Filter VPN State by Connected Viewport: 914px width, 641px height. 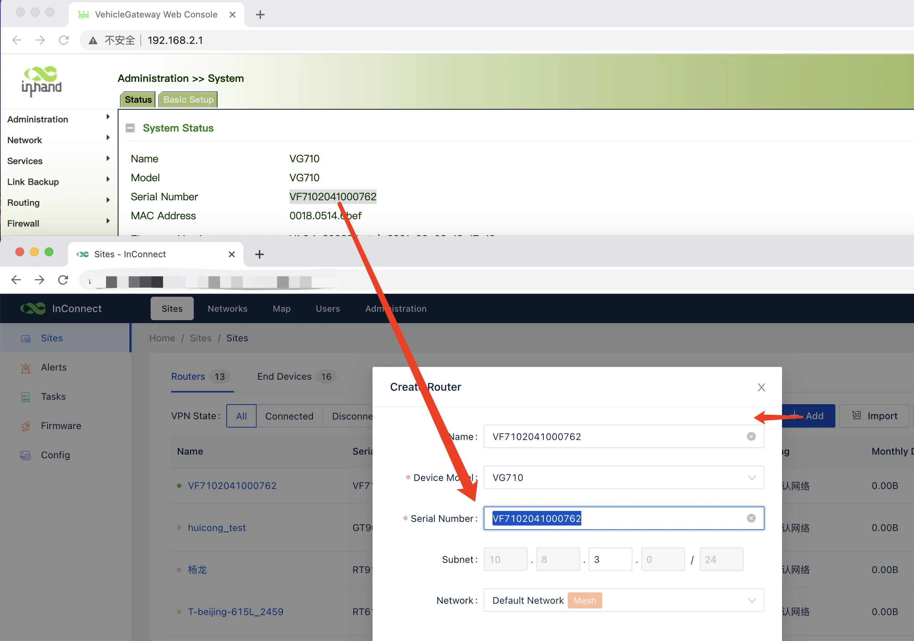pyautogui.click(x=290, y=416)
